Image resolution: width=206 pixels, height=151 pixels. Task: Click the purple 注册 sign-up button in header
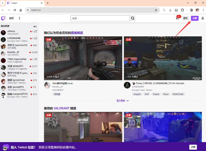tap(195, 18)
